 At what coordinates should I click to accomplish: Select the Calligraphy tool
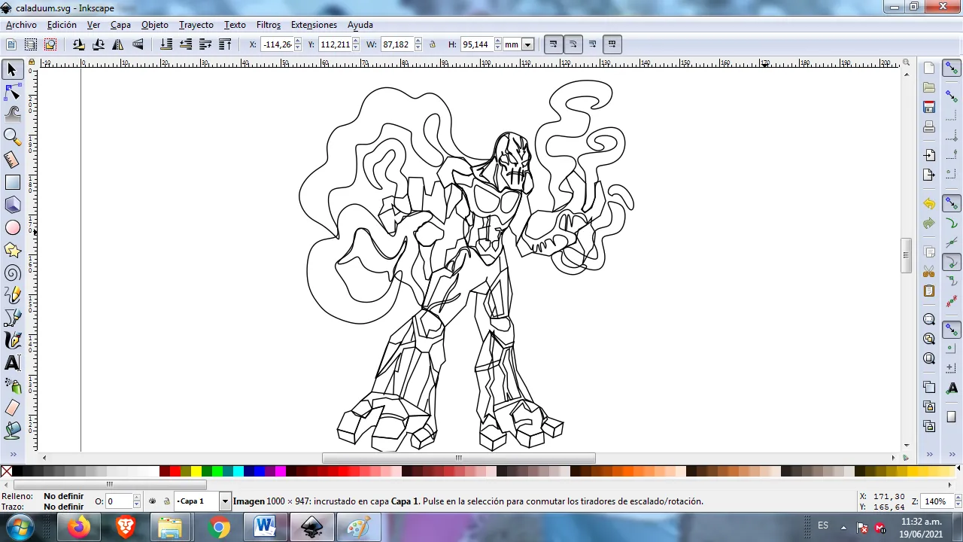pos(12,340)
